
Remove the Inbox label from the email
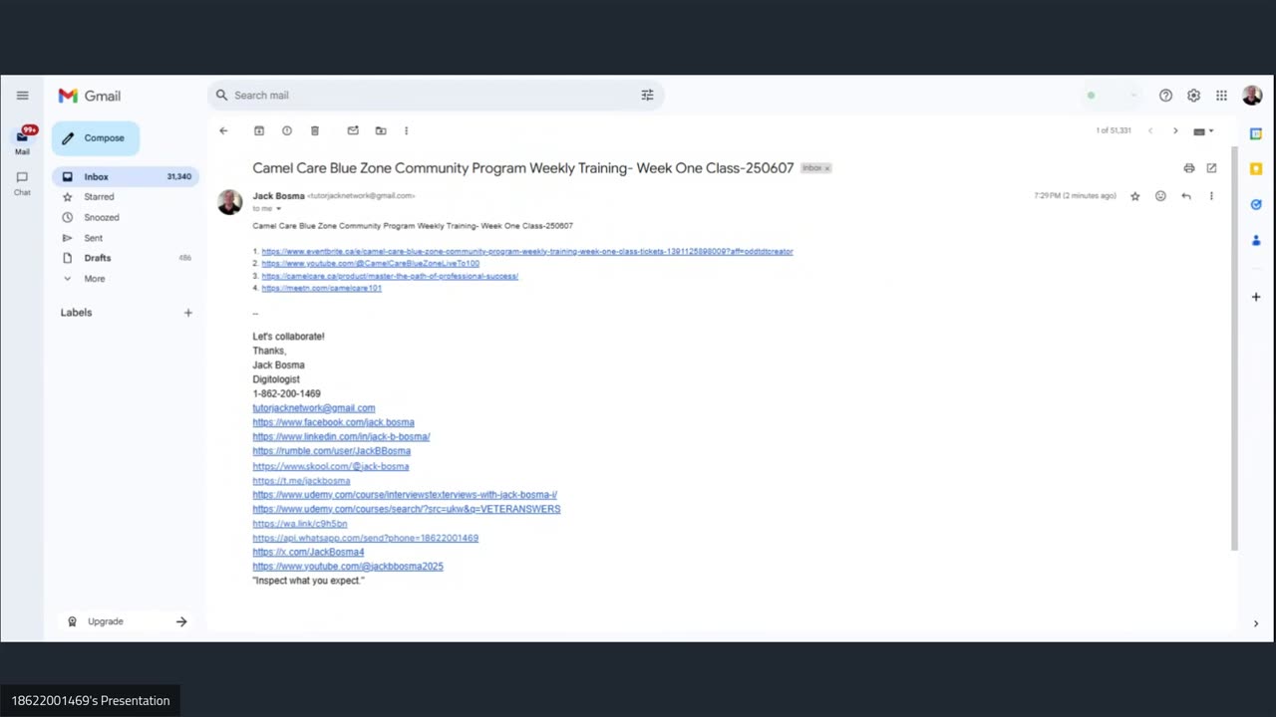pos(826,168)
